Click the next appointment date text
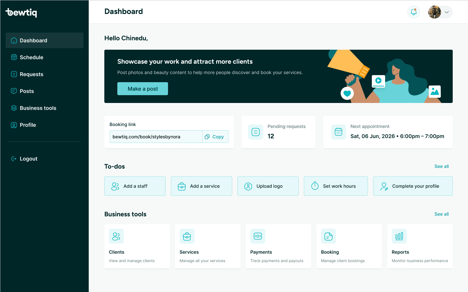 [397, 136]
